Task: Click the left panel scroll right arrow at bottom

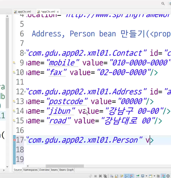Action: (4, 170)
